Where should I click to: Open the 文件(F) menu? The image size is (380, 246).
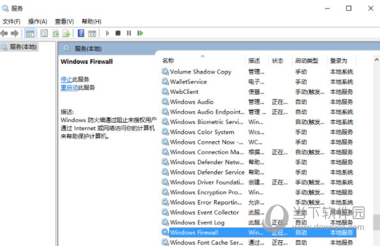[11, 22]
